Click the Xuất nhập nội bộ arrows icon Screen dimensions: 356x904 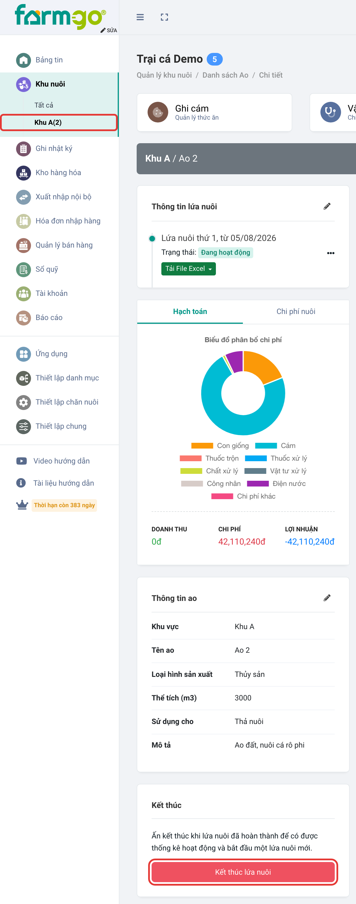click(x=24, y=197)
